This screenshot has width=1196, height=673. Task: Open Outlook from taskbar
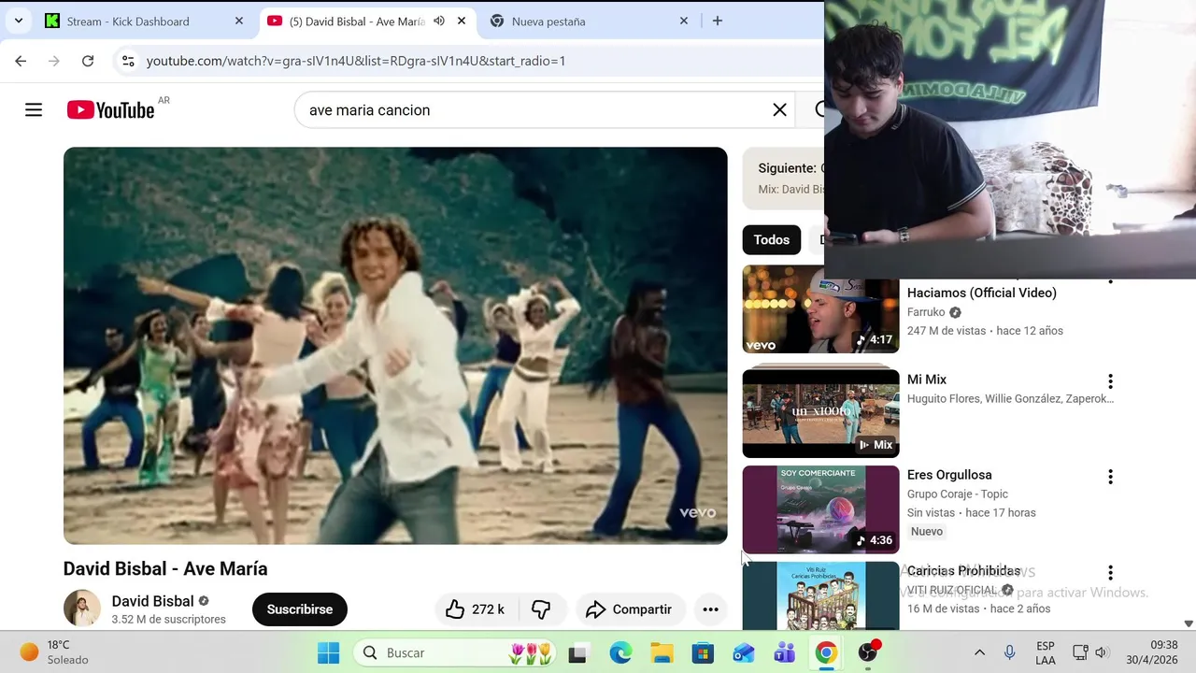[744, 652]
